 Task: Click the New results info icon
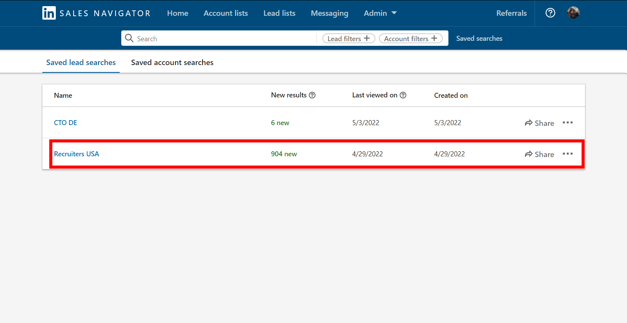pyautogui.click(x=313, y=95)
